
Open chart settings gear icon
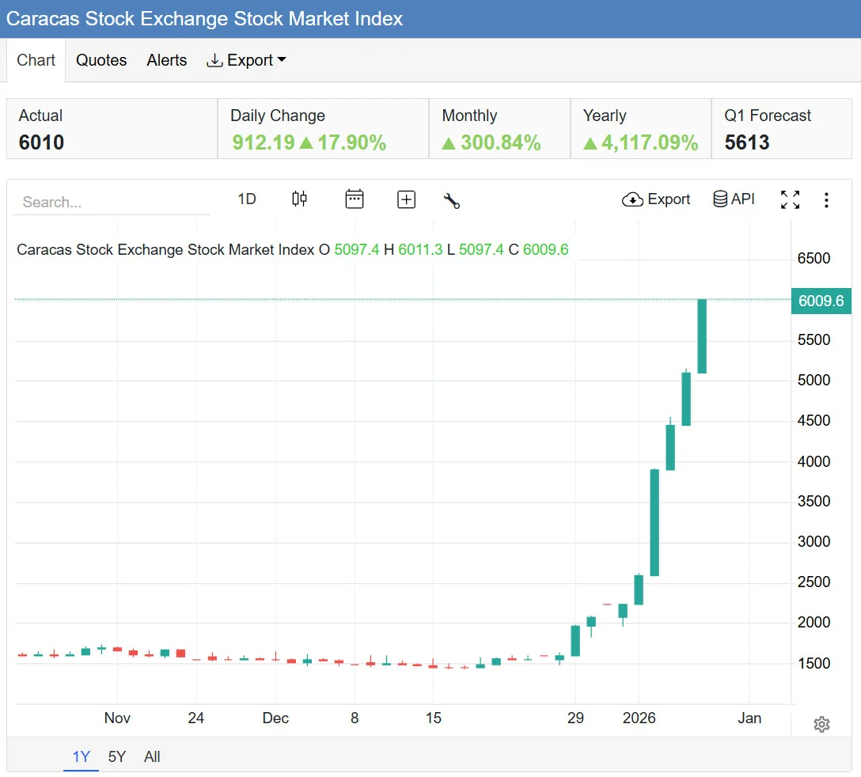[x=821, y=724]
